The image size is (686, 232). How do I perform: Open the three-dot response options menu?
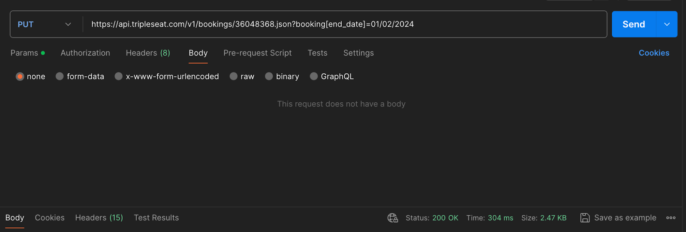click(671, 218)
